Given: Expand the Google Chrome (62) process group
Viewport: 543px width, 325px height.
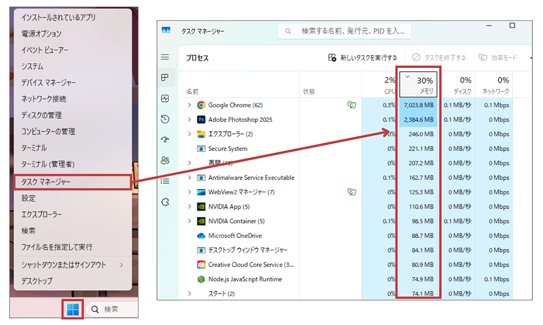Looking at the screenshot, I should click(x=189, y=105).
